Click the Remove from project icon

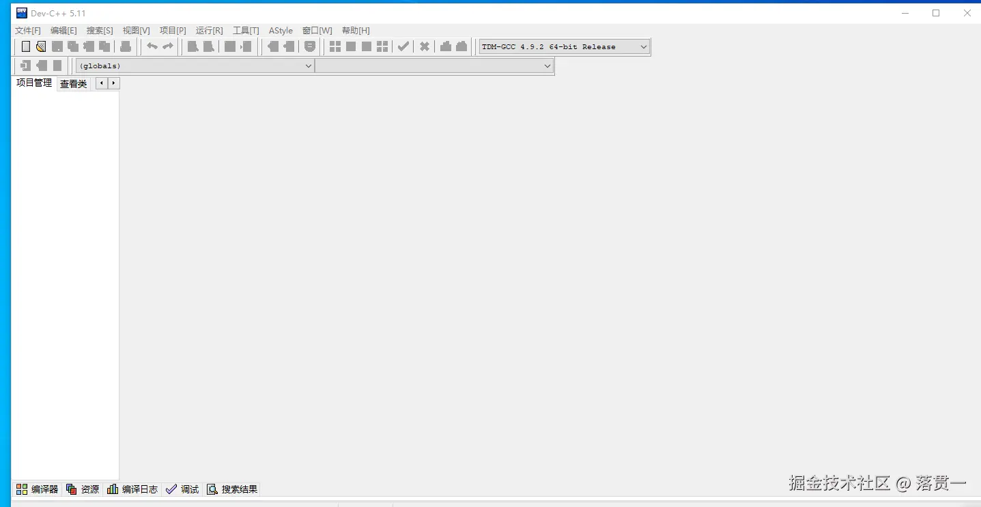[x=289, y=46]
